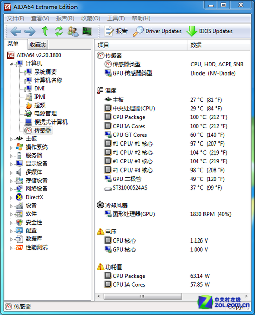Image resolution: width=255 pixels, height=315 pixels.
Task: Expand the DirectX tree node
Action: pyautogui.click(x=11, y=198)
